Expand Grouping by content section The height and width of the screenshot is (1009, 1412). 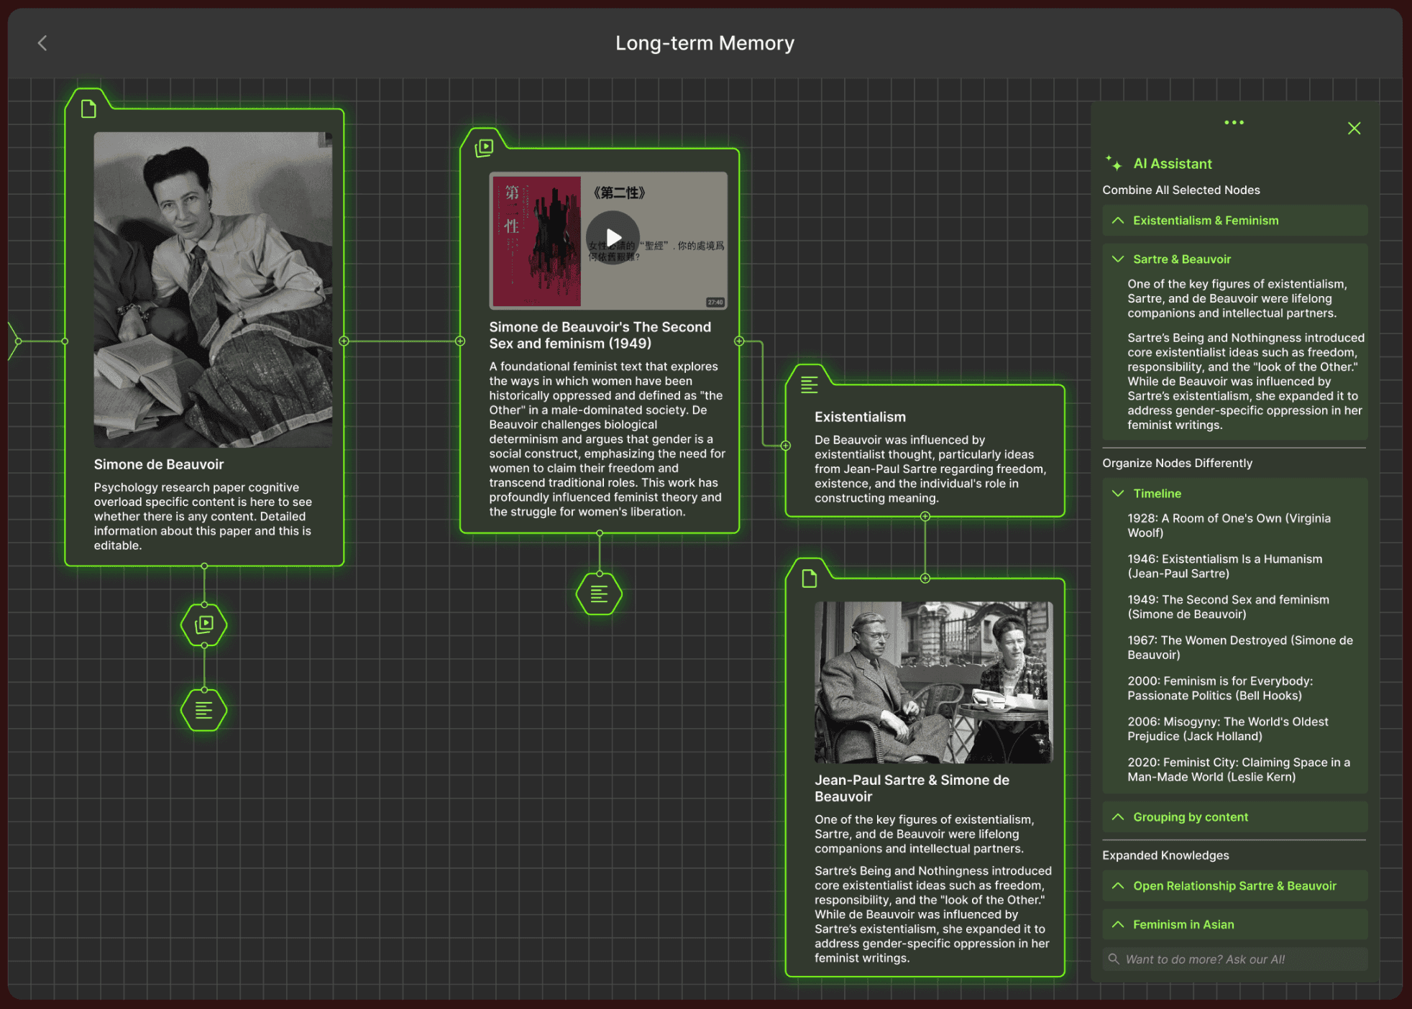tap(1190, 817)
